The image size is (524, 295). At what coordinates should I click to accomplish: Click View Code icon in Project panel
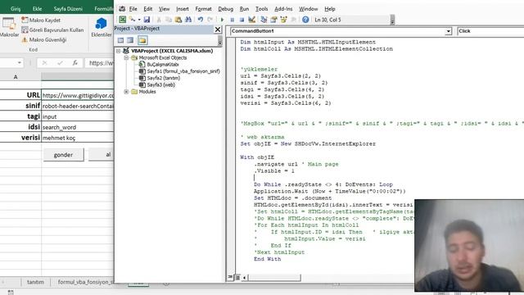pos(120,40)
